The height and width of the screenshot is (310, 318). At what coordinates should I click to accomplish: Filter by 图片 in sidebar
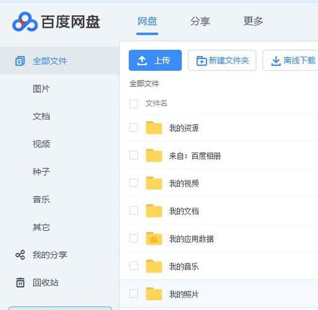(x=41, y=89)
